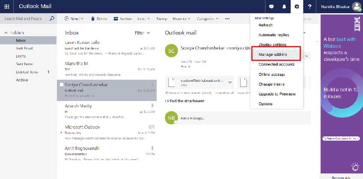
Task: Click Upgrade to Premium menu item
Action: click(x=277, y=94)
